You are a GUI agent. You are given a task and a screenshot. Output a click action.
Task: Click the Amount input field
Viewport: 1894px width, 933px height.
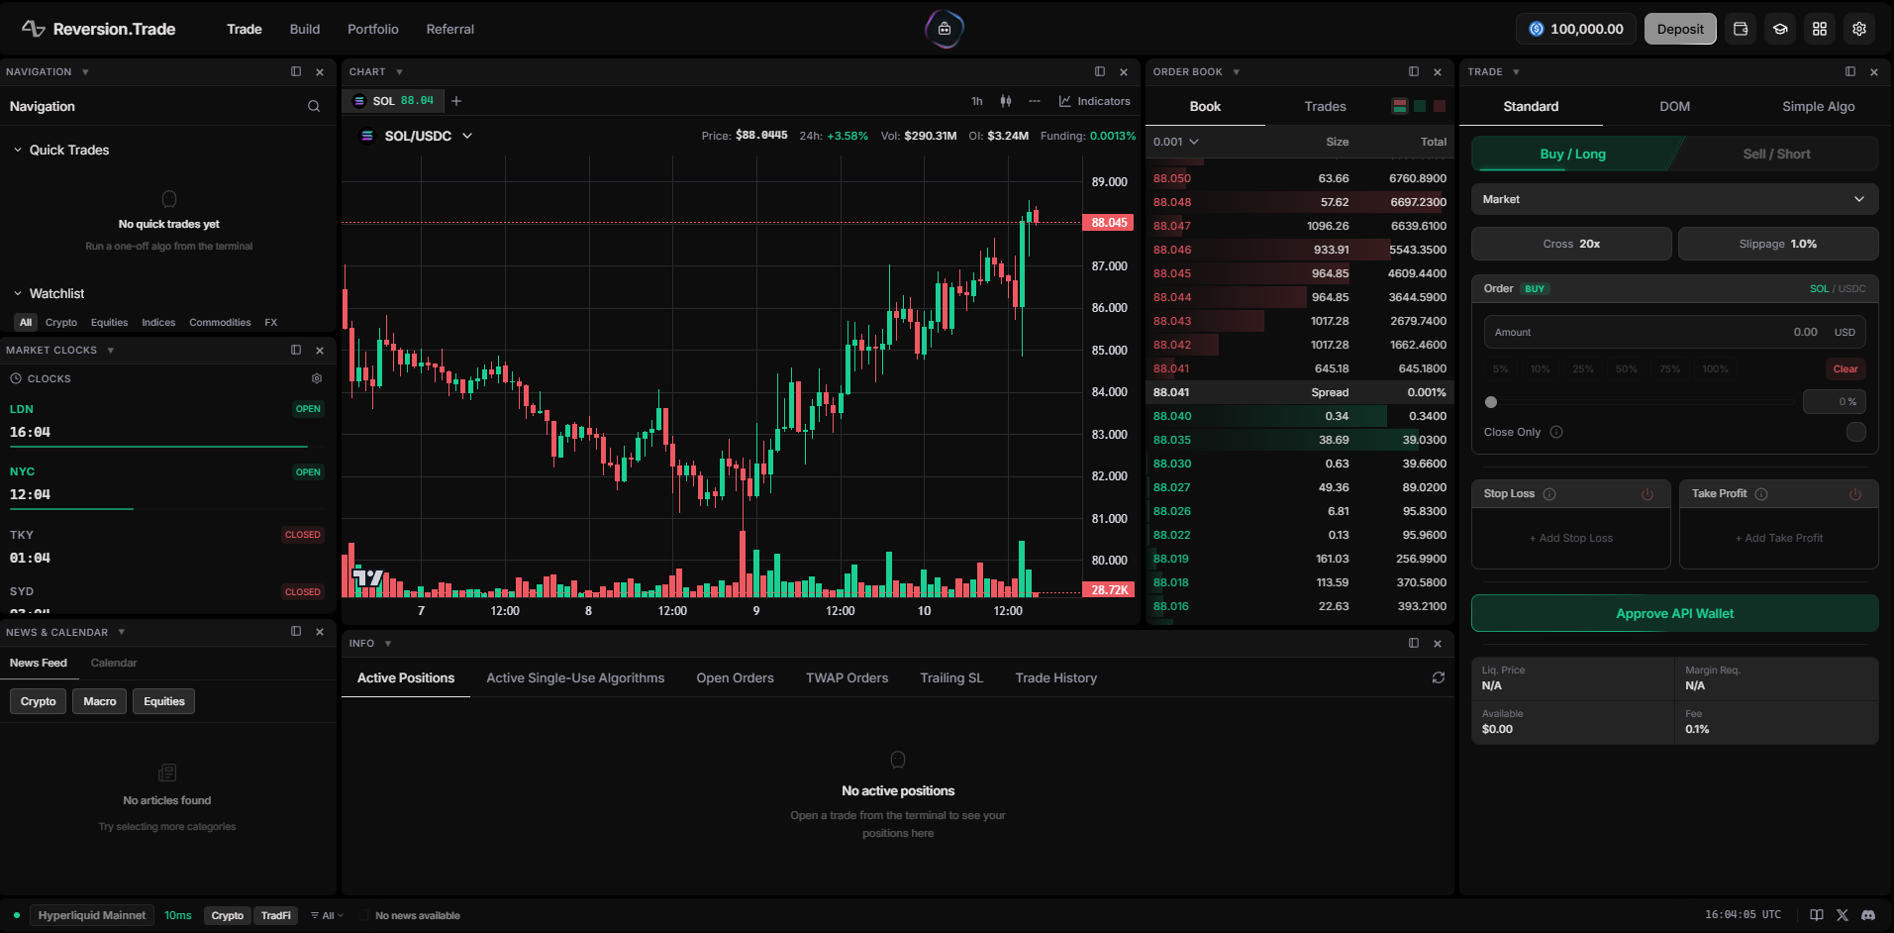click(1673, 332)
